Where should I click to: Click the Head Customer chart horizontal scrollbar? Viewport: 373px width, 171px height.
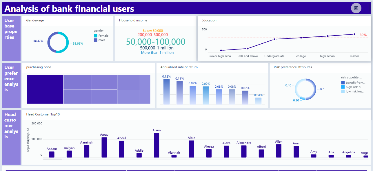[52, 159]
